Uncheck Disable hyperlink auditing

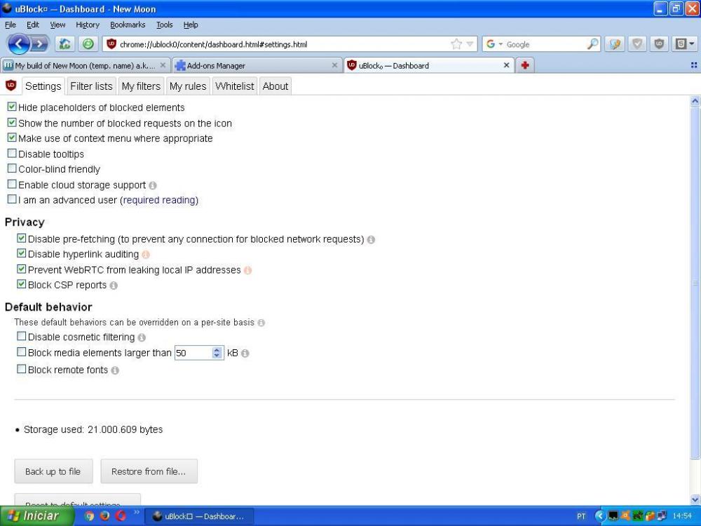coord(22,255)
